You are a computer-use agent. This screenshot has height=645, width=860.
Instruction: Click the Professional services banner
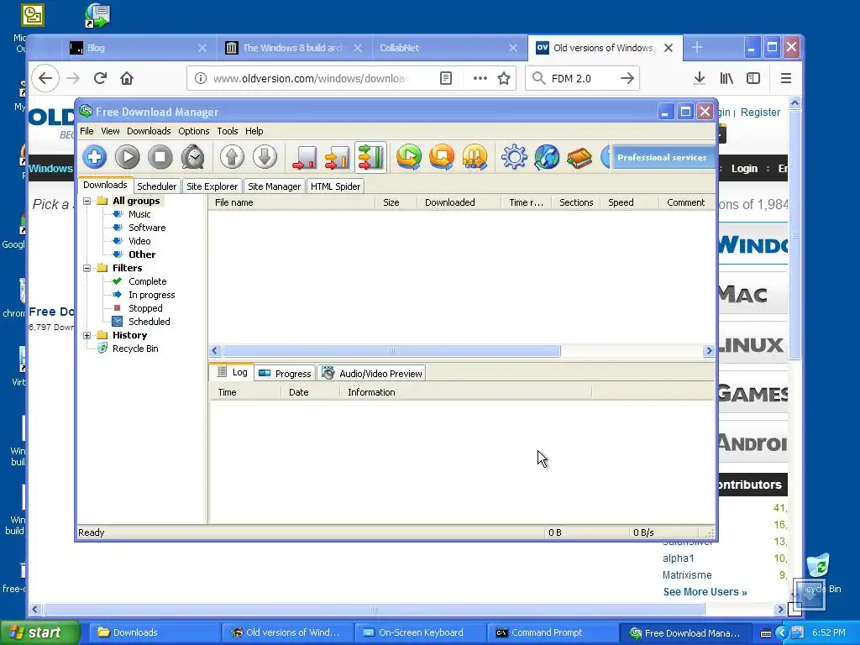point(662,157)
